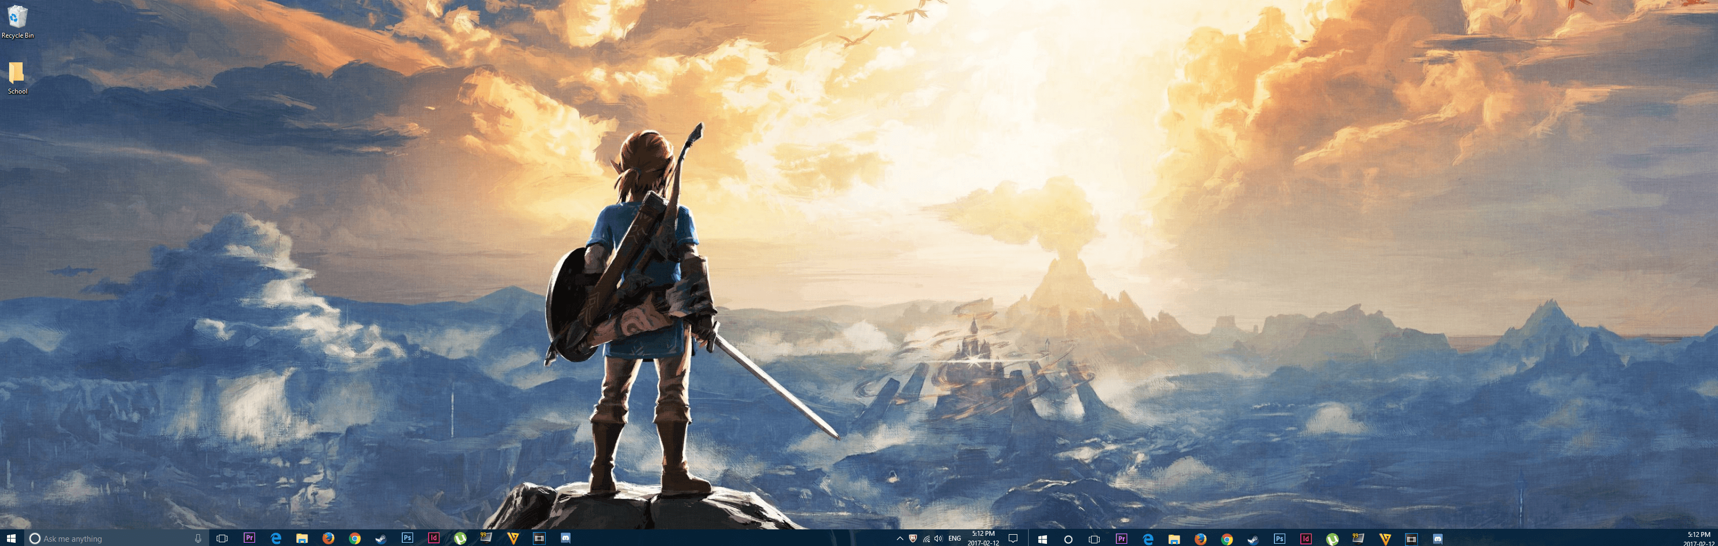Viewport: 1718px width, 546px height.
Task: Launch InDesign from second monitor taskbar
Action: click(1306, 538)
